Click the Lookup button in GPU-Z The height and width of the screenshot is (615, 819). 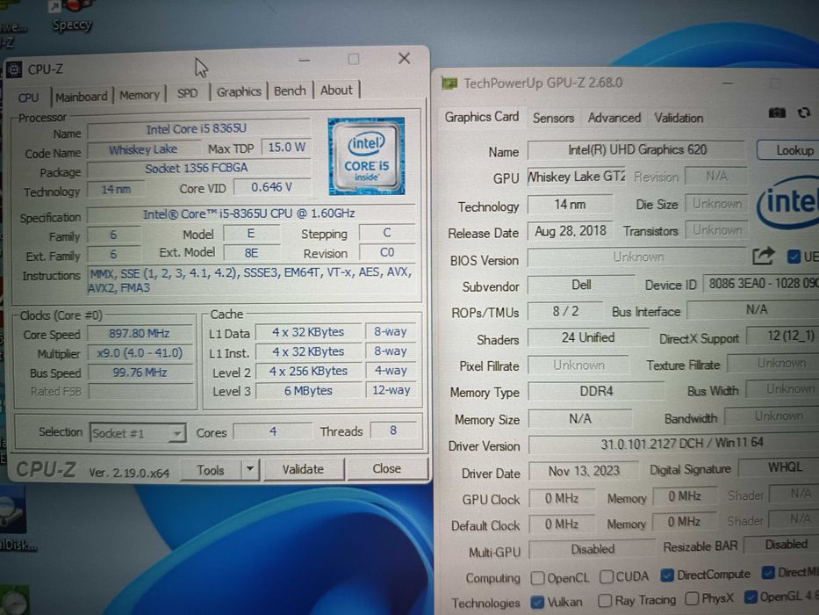coord(788,150)
